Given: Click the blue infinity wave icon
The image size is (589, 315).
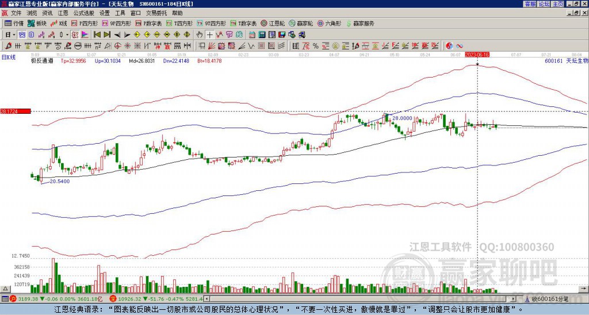Looking at the screenshot, I should point(460,46).
